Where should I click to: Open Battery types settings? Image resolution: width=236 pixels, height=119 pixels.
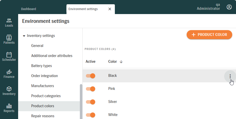(x=42, y=66)
